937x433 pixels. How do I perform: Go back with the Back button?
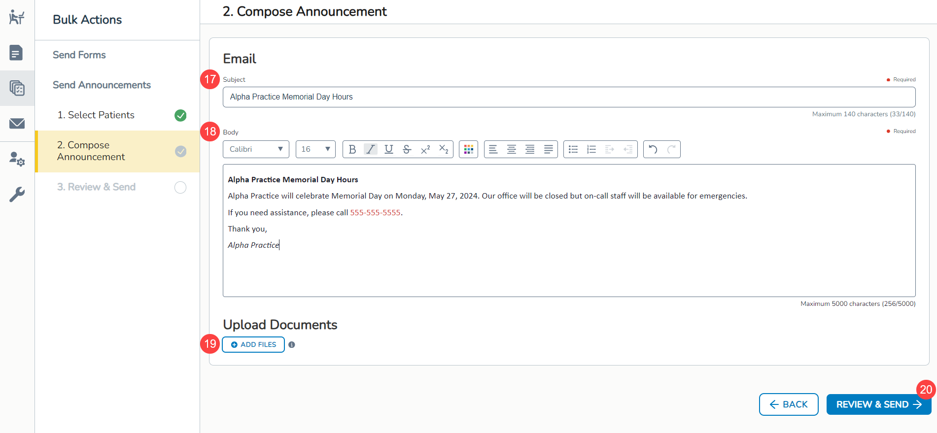tap(788, 404)
